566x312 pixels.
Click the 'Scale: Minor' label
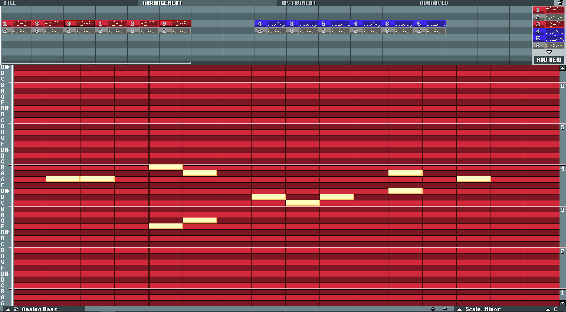pos(483,309)
